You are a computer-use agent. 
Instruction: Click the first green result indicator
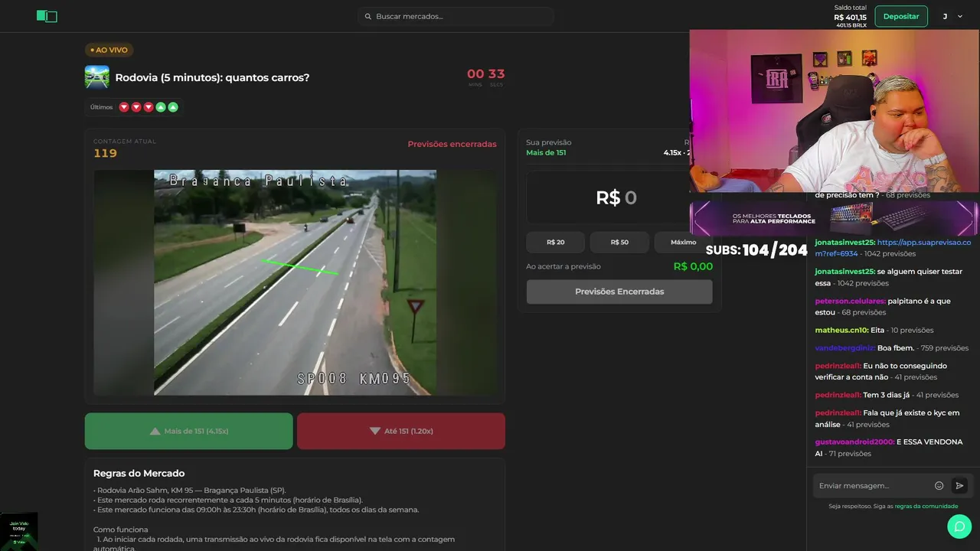[x=161, y=107]
